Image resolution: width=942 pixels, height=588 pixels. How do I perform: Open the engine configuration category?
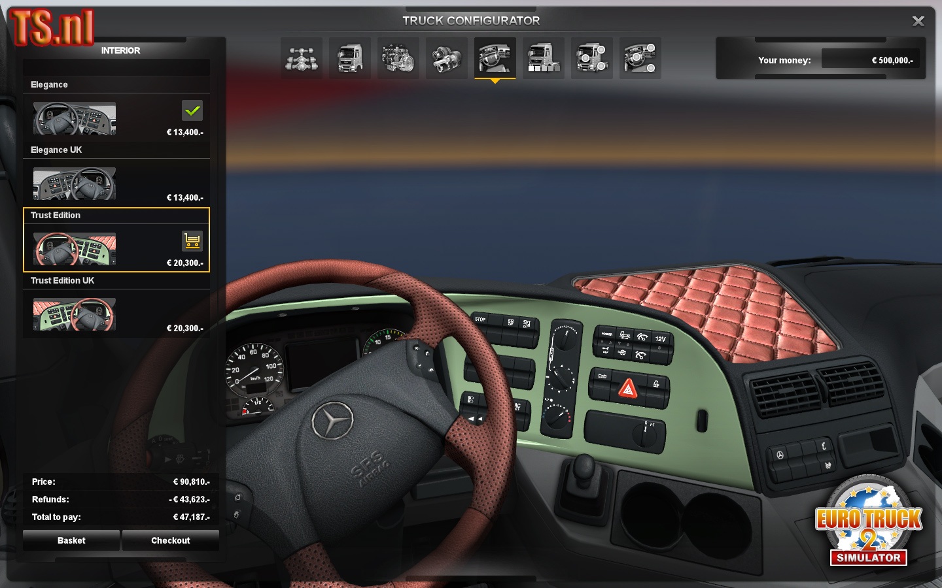[x=398, y=58]
